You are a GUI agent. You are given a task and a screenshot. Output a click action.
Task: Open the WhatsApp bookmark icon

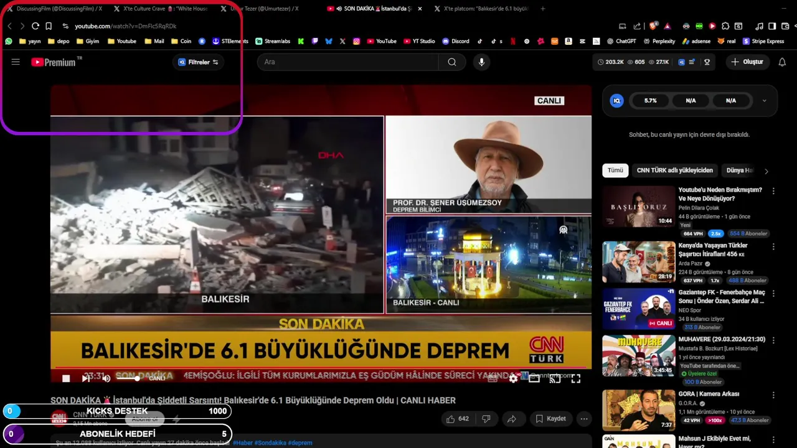pos(9,41)
